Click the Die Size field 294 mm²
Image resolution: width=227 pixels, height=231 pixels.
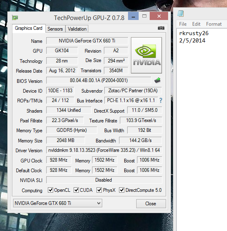(116, 61)
